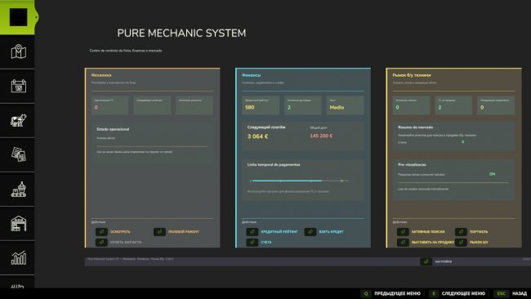
Task: Click the icon beside ВЫСТАВИТЬ НА ПРОДАЖУ action
Action: point(403,242)
